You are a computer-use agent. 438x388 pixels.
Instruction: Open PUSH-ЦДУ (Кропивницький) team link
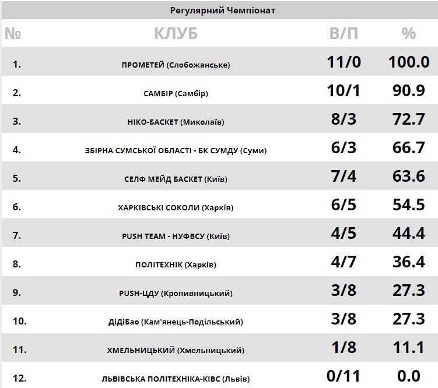tap(176, 293)
